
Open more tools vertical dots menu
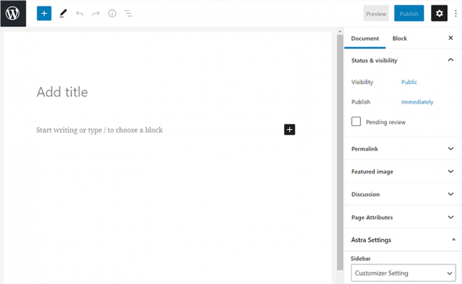(x=455, y=14)
